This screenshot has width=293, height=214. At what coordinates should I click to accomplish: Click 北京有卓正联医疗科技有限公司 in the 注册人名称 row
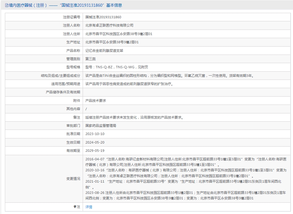coord(109,26)
